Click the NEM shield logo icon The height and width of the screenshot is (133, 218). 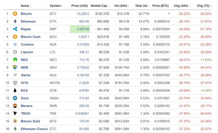(15, 67)
